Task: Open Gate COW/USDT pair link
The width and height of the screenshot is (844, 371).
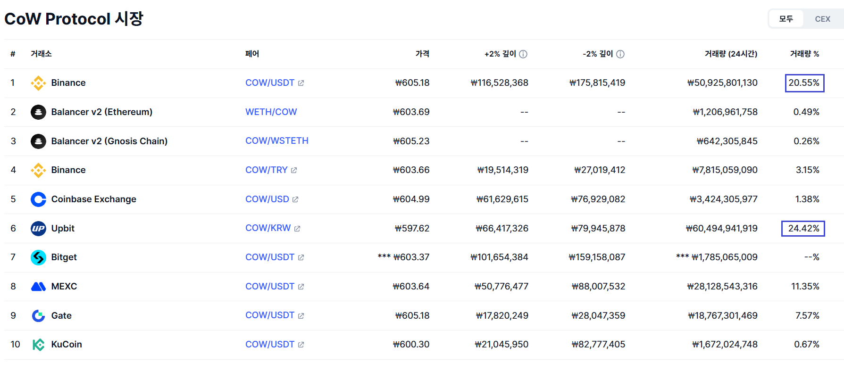Action: [x=270, y=315]
